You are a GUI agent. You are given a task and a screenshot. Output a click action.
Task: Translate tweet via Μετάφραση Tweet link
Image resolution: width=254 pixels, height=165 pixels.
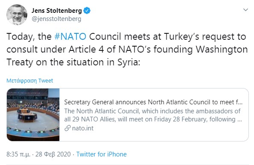coord(30,81)
